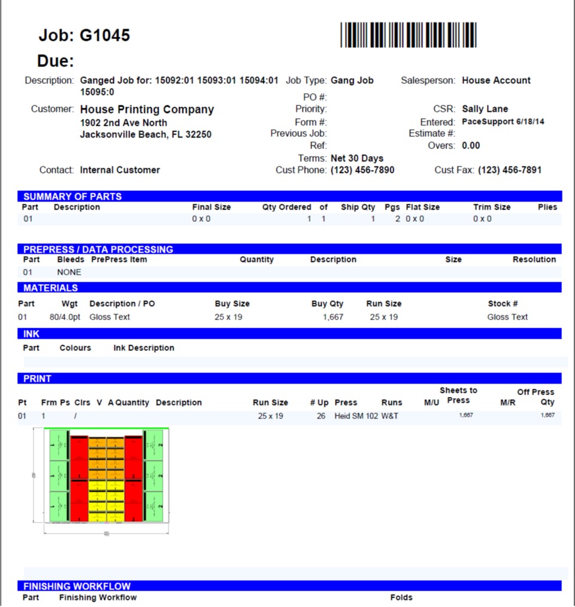
Task: Click the Net 30 Days terms value
Action: point(357,159)
